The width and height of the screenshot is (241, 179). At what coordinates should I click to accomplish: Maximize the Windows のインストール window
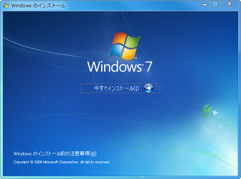coord(215,4)
